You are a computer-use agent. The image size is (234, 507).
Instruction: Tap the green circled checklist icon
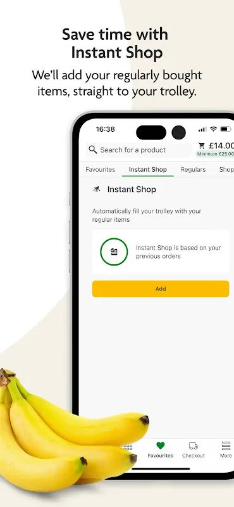point(114,252)
